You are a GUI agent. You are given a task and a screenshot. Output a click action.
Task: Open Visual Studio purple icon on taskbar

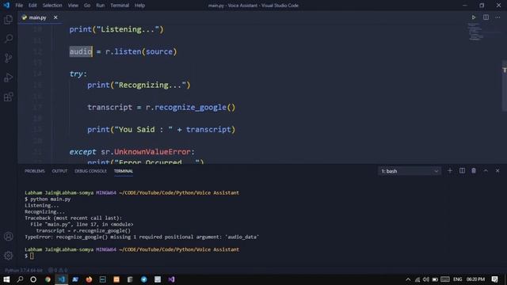pyautogui.click(x=171, y=279)
